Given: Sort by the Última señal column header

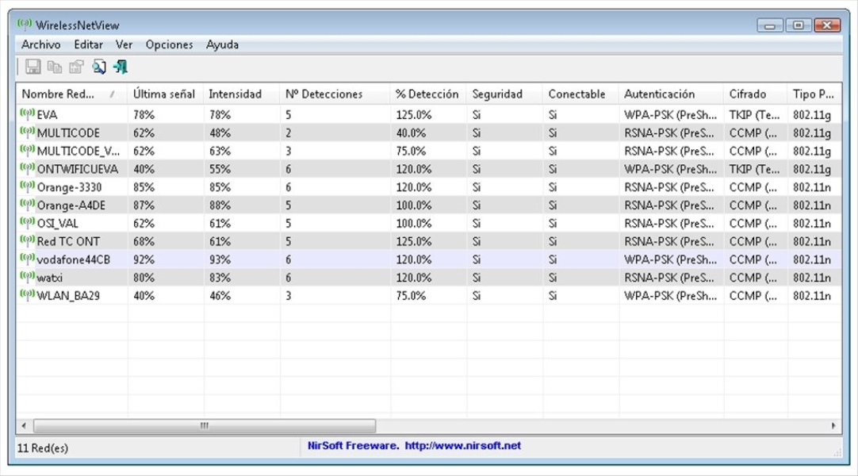Looking at the screenshot, I should click(x=165, y=94).
